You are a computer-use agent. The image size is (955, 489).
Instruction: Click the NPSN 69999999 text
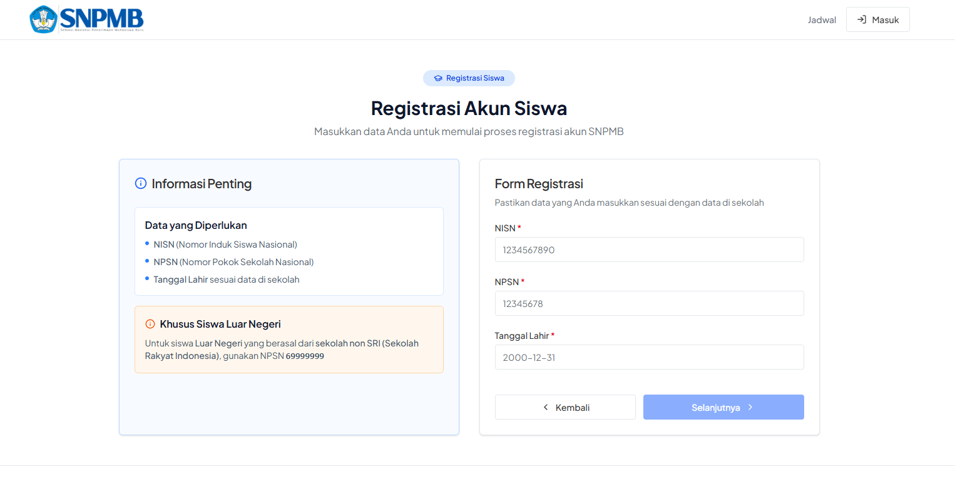click(x=305, y=356)
